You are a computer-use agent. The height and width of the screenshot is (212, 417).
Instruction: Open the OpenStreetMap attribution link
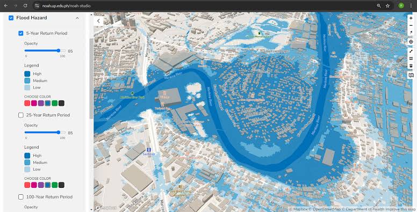[324, 209]
